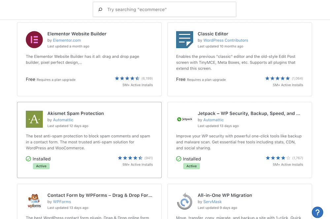This screenshot has height=219, width=330.
Task: Select the All-in-One WP Migration icon
Action: 184,201
